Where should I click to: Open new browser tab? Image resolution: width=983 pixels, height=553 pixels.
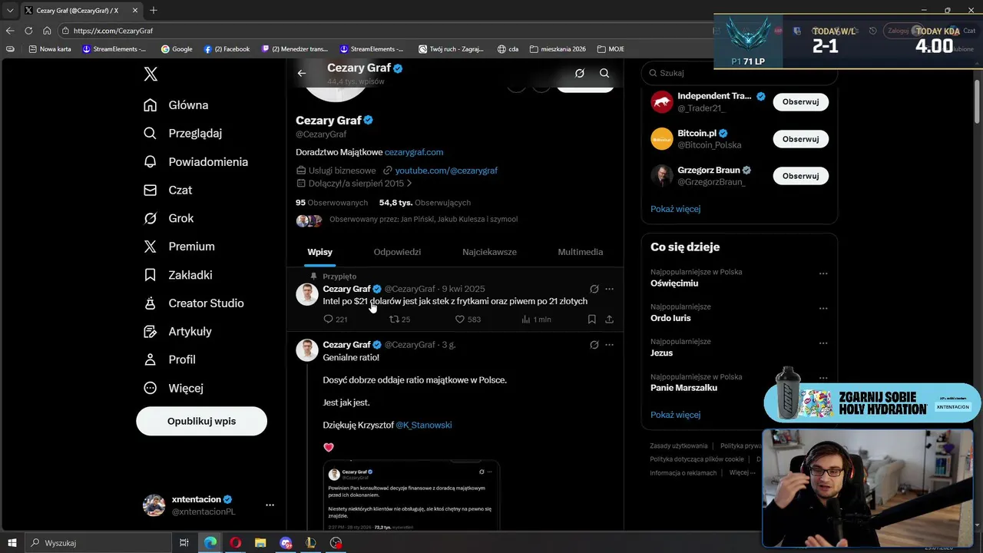(x=154, y=10)
